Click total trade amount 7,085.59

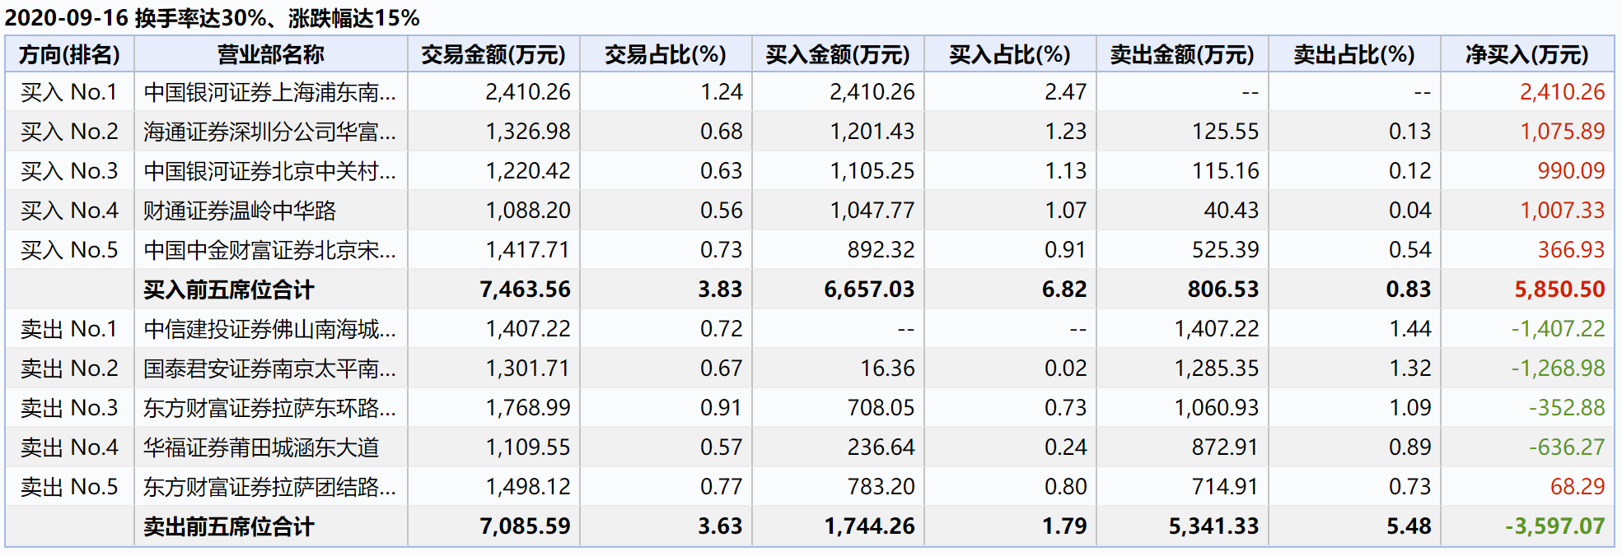click(526, 526)
